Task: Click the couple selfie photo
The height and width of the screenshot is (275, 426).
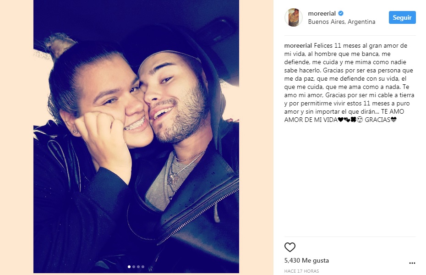Action: (136, 137)
